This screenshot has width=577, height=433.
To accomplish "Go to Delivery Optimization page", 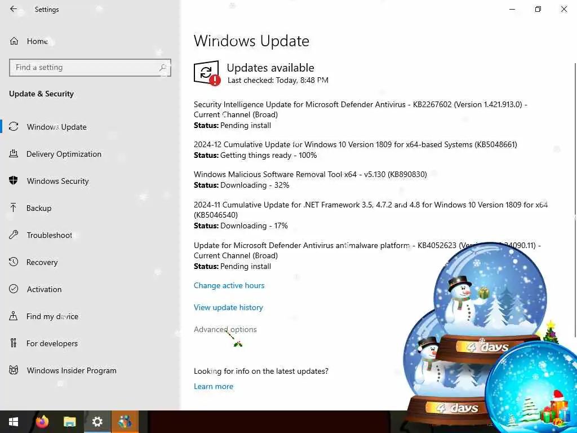I will click(x=64, y=154).
